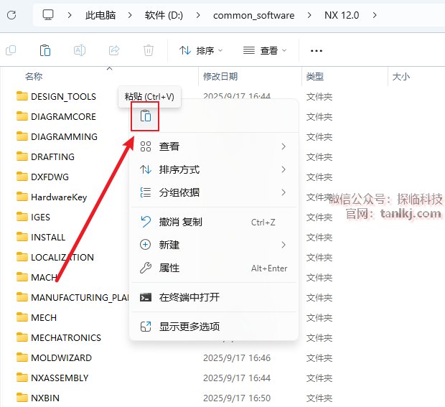Open the 排序 sort dropdown in toolbar
445x407 pixels.
pos(201,50)
